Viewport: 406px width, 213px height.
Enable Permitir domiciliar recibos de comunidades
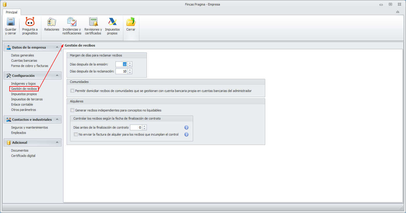72,91
